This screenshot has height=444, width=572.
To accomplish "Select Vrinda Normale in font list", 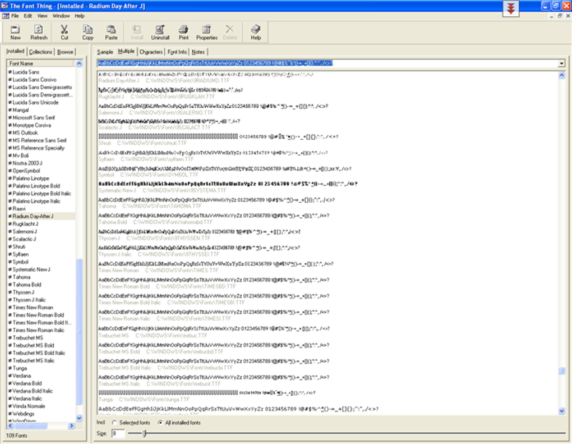I will 29,406.
